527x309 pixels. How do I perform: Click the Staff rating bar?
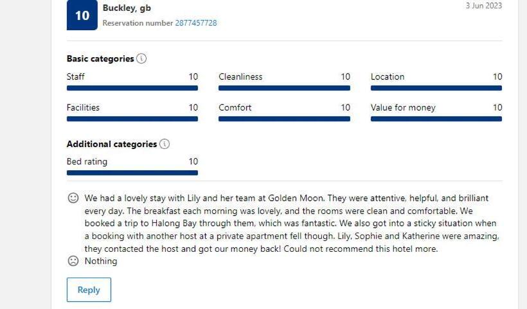(132, 88)
